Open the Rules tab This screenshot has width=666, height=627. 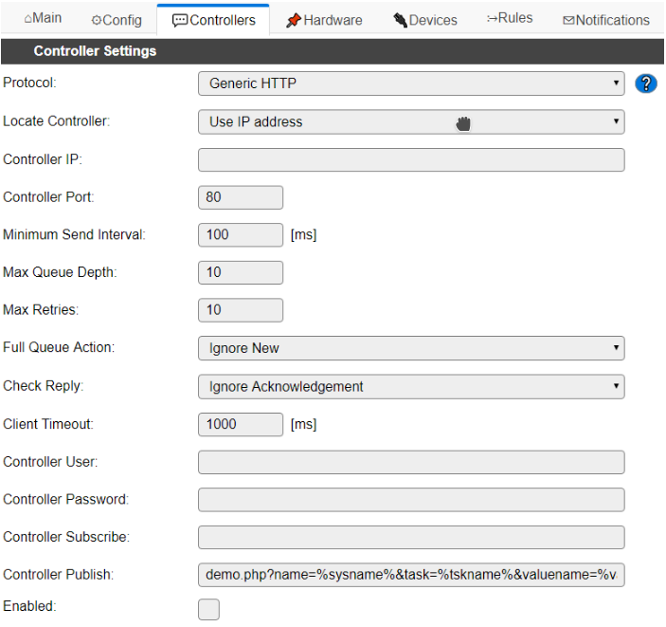pos(510,18)
